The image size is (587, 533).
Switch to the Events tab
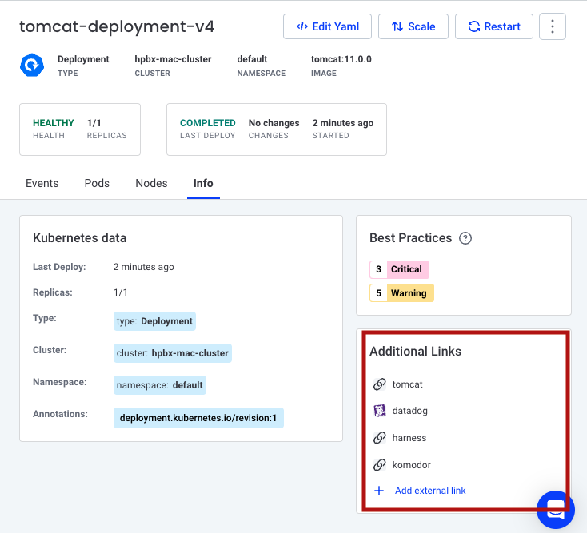[42, 183]
